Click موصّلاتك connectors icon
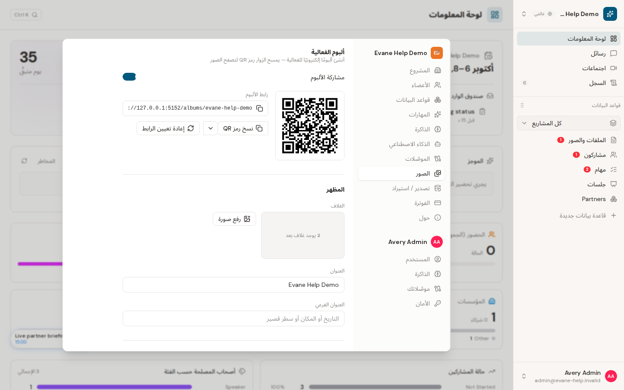The height and width of the screenshot is (390, 624). 438,289
